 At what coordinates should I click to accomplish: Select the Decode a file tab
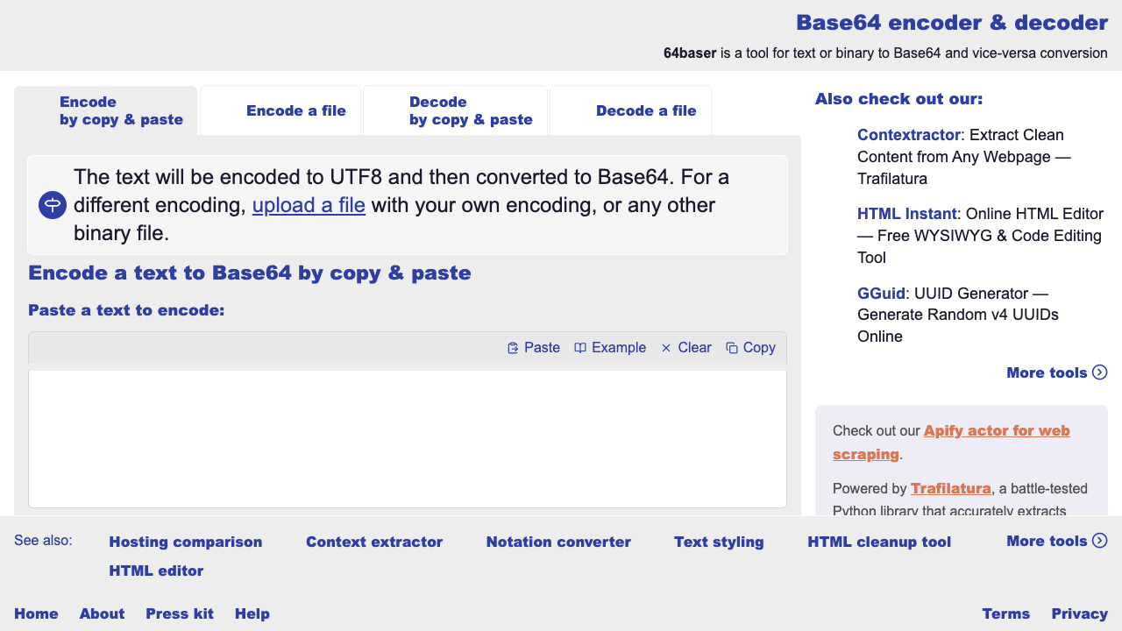645,110
